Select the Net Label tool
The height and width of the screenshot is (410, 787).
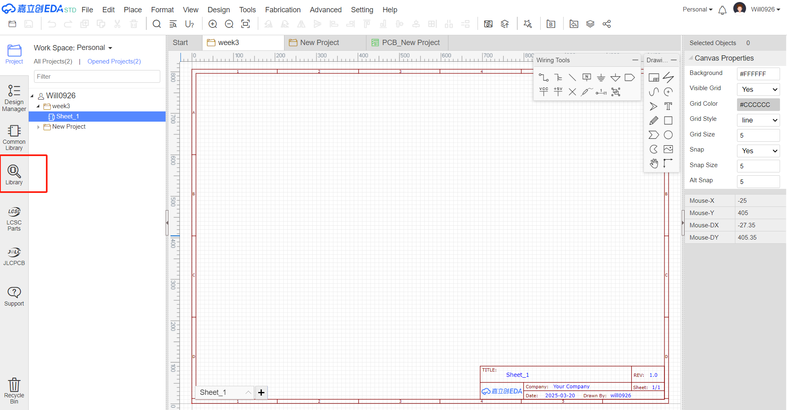coord(587,77)
